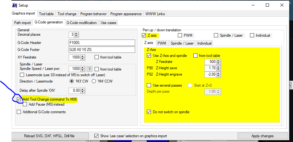Viewport: 293px width, 142px height.
Task: Increase Z Feedrate using spinner up arrow
Action: (x=218, y=60)
